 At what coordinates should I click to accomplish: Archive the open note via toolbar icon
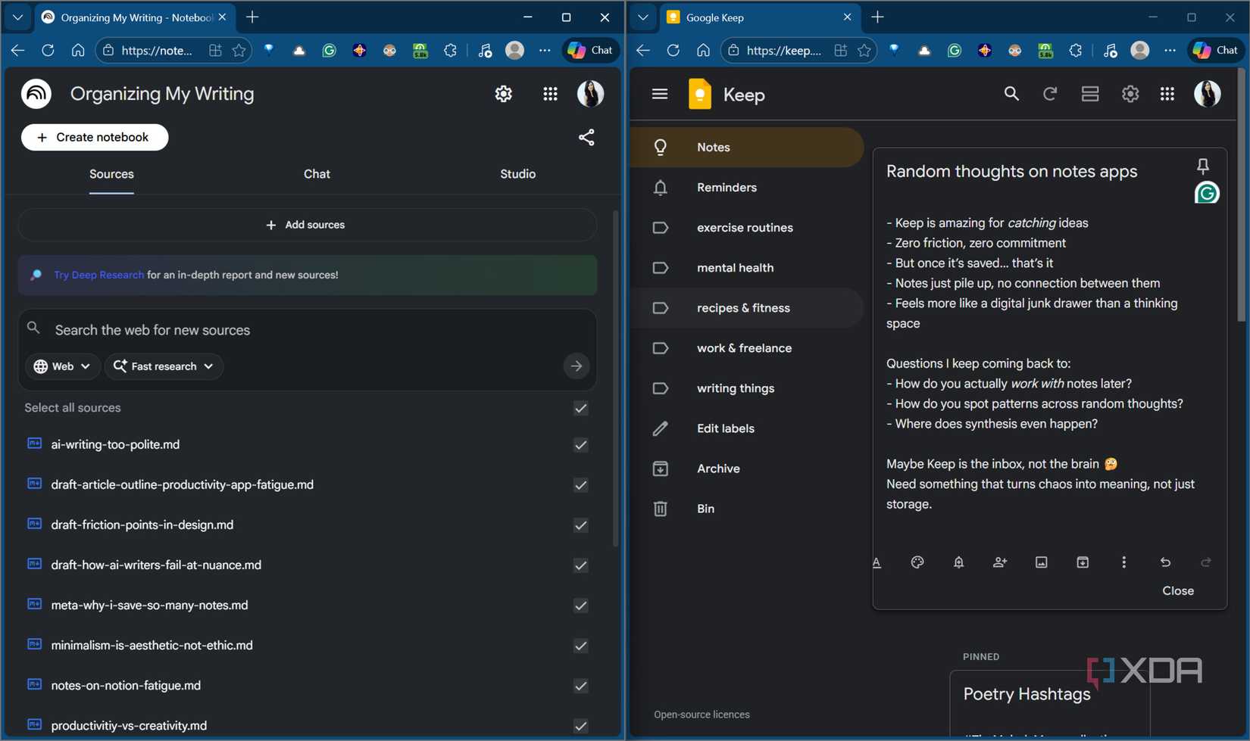tap(1083, 562)
